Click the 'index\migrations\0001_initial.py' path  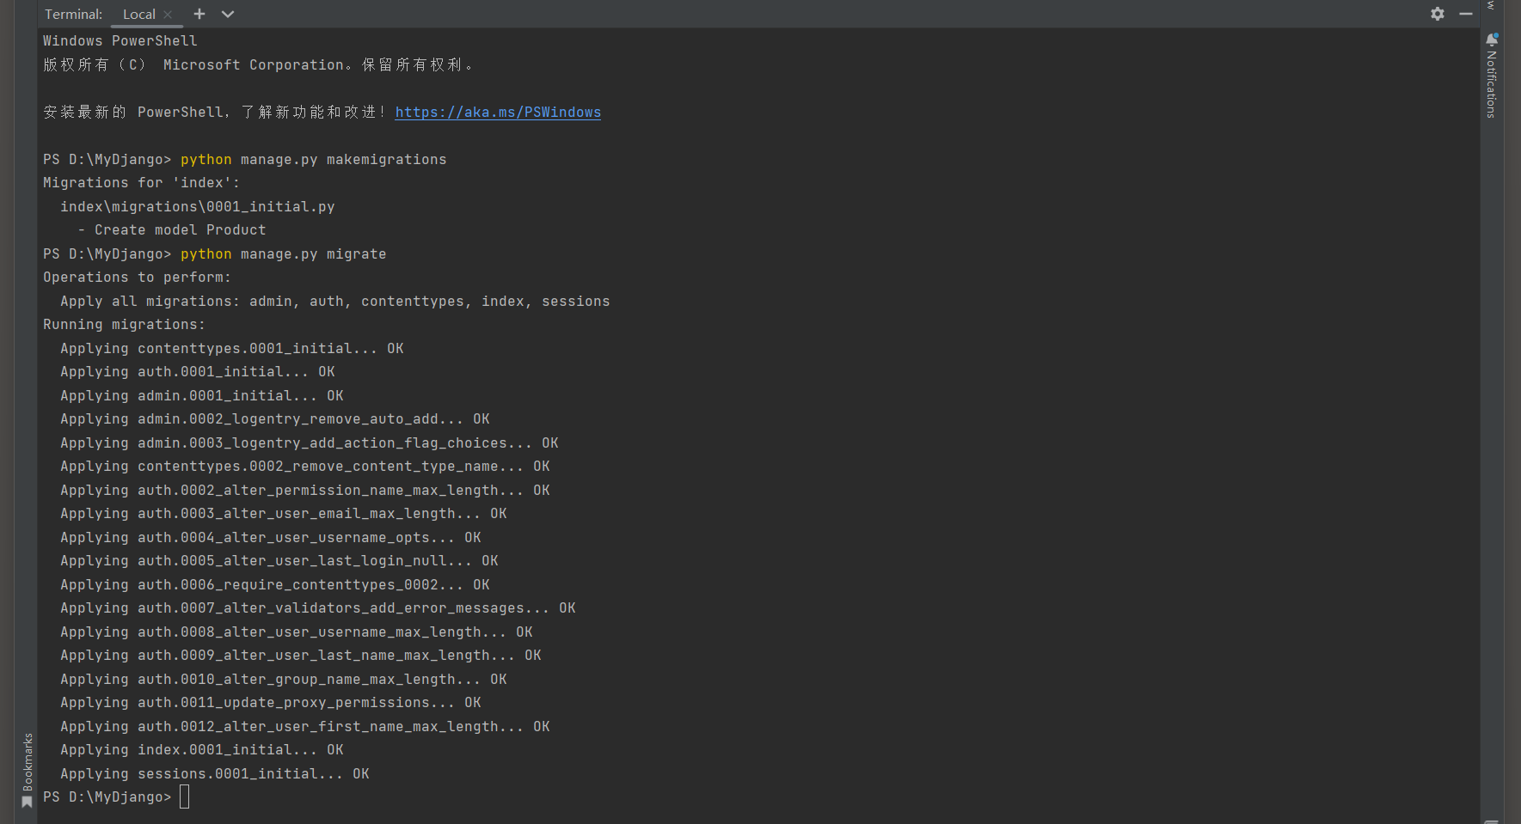198,207
